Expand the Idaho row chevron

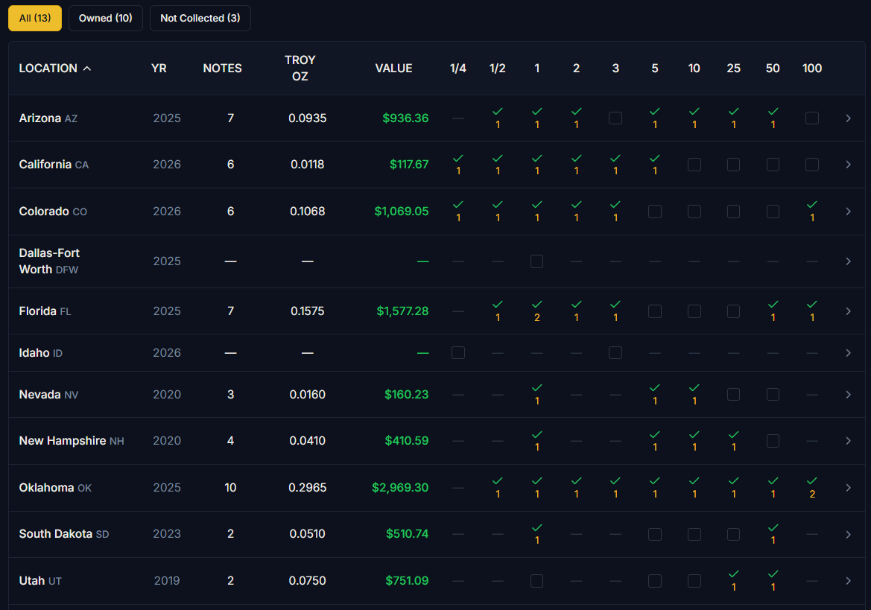(x=848, y=352)
